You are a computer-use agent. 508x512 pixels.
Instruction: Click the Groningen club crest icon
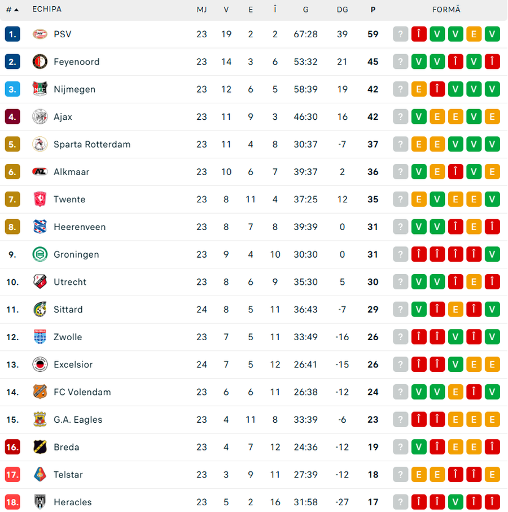[40, 254]
